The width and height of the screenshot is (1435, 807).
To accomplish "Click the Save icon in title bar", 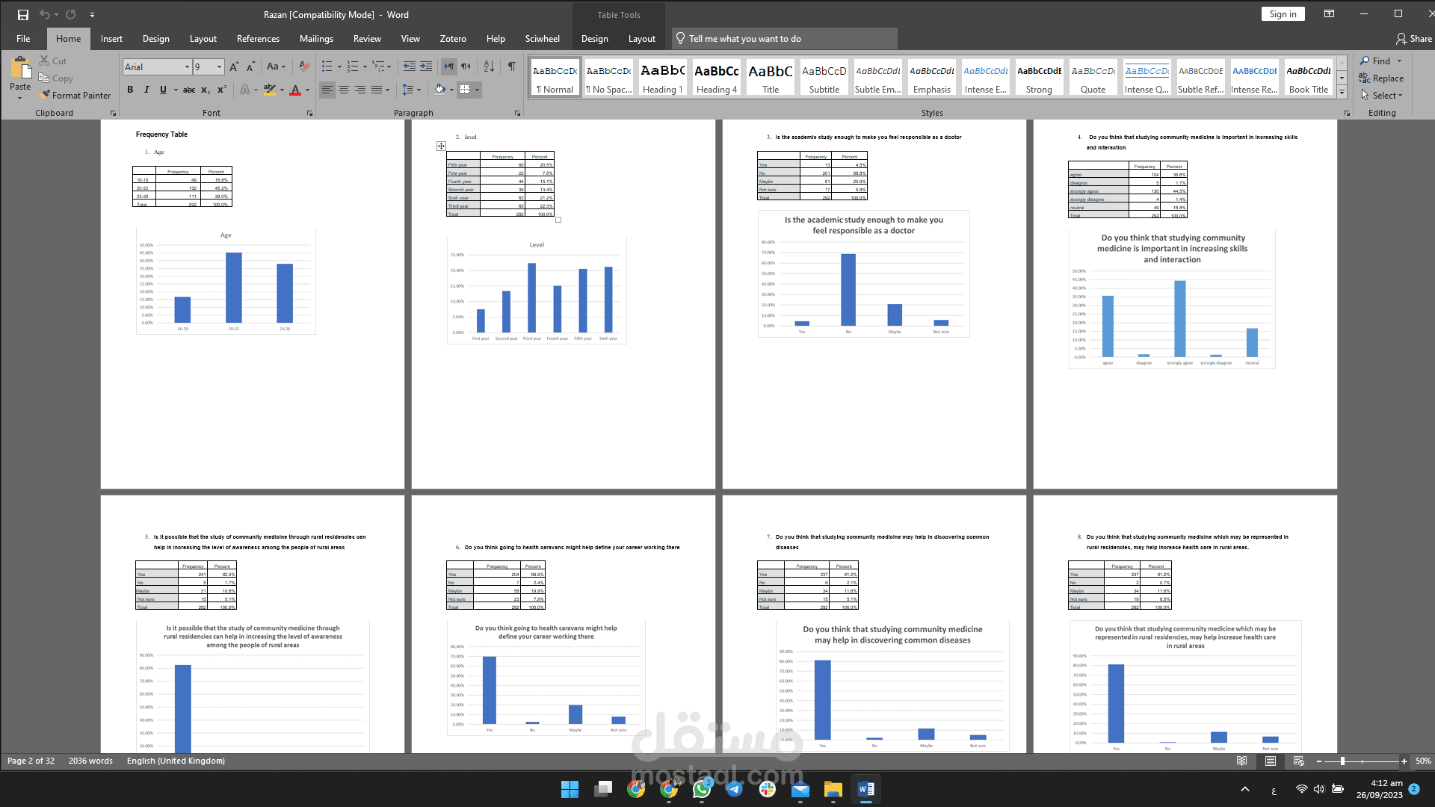I will click(23, 14).
